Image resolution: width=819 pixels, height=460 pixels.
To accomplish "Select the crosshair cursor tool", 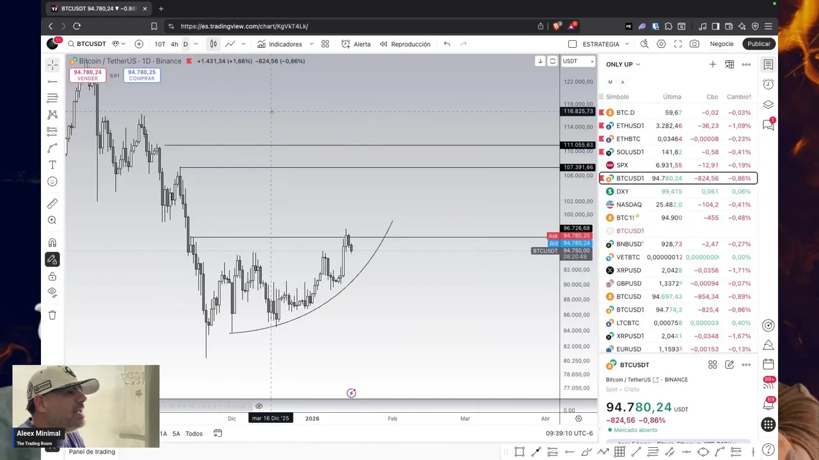I will [52, 65].
